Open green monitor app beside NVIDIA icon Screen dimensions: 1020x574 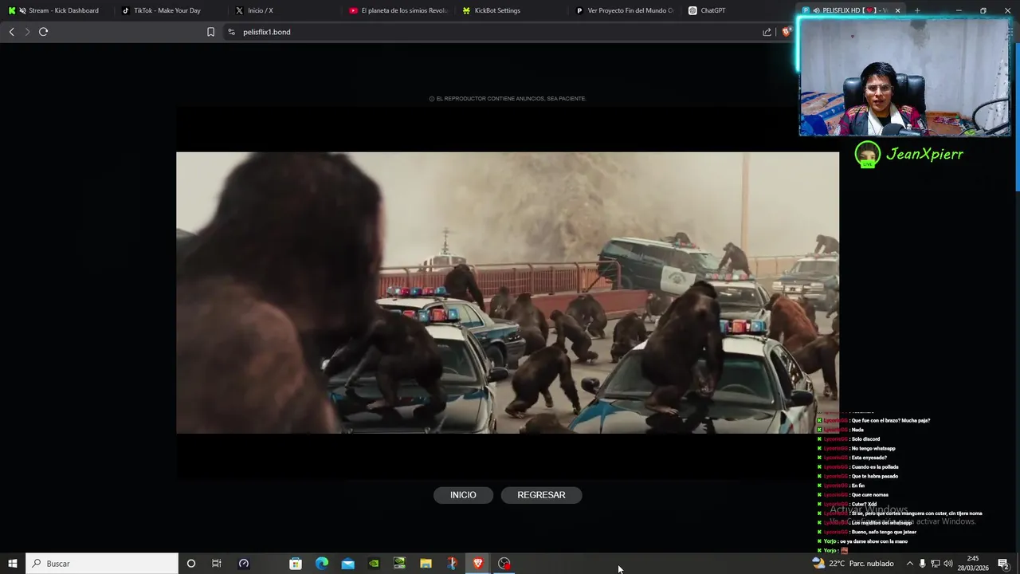[x=400, y=564]
